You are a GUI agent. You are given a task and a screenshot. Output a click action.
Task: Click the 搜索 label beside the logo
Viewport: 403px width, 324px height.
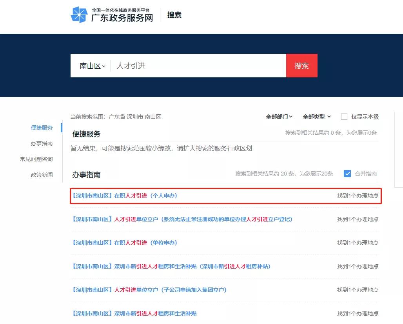[174, 14]
